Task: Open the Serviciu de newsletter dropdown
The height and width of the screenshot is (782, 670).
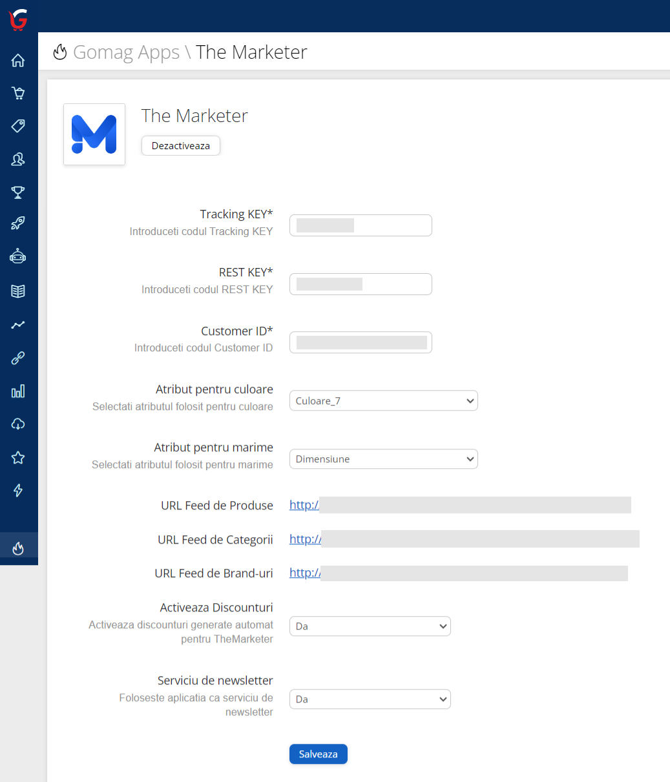Action: tap(370, 699)
